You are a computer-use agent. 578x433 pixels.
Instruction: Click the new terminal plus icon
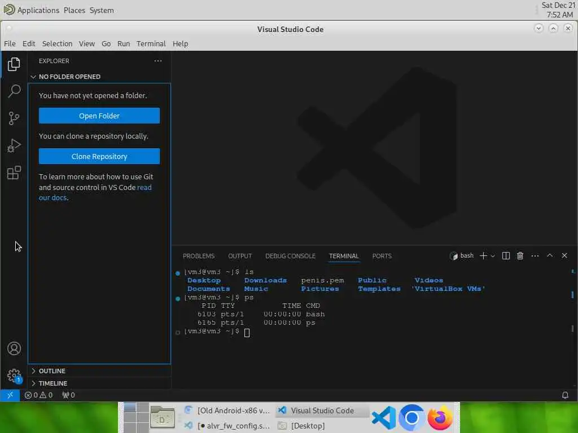click(x=483, y=255)
